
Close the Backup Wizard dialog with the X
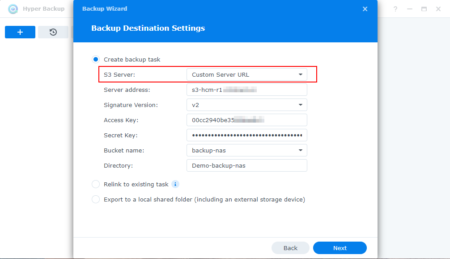coord(365,9)
